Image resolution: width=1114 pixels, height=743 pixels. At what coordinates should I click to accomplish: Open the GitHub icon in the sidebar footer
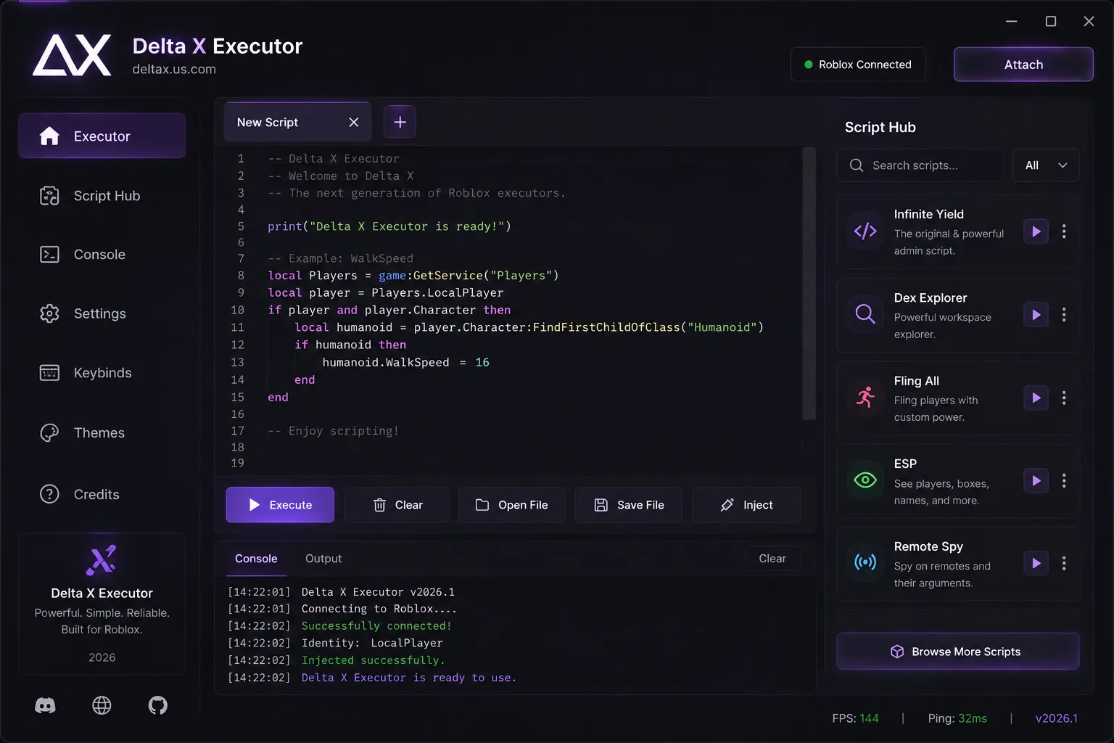tap(158, 705)
